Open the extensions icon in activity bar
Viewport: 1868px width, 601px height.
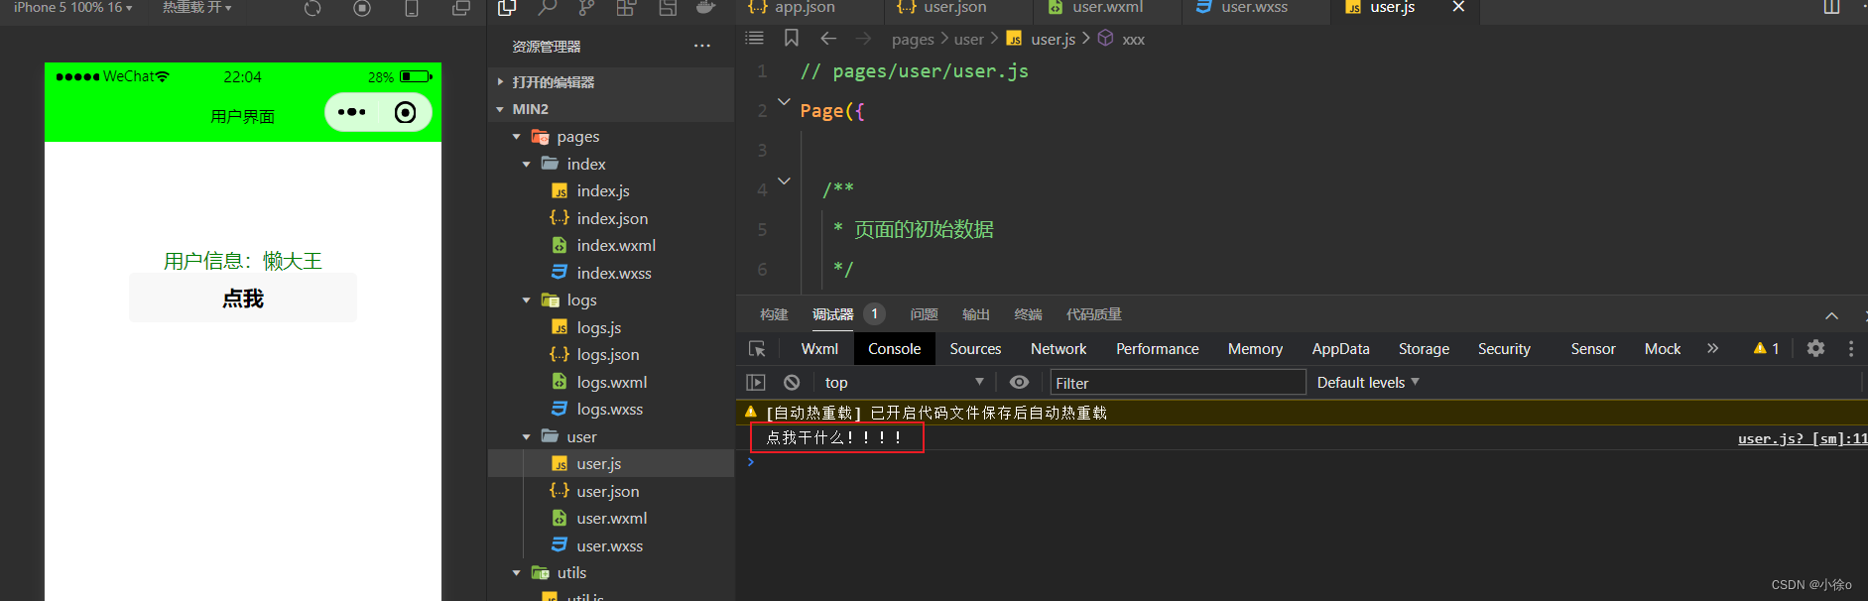click(626, 8)
